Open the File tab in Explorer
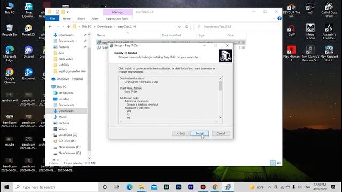The image size is (342, 192). pyautogui.click(x=52, y=19)
